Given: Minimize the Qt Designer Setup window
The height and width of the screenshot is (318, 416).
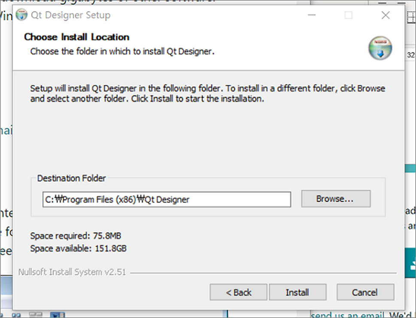Looking at the screenshot, I should [312, 15].
